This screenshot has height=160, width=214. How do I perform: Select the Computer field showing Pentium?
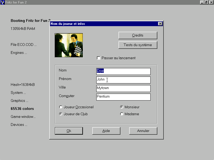(x=123, y=97)
